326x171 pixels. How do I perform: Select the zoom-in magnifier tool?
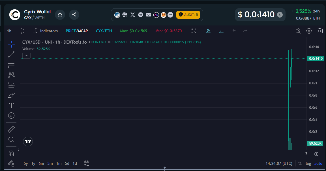pos(11,140)
